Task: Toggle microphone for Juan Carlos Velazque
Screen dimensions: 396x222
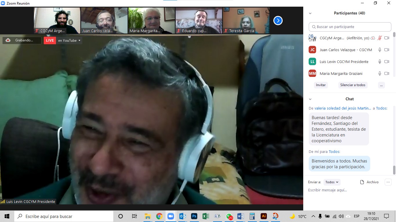Action: click(x=379, y=50)
